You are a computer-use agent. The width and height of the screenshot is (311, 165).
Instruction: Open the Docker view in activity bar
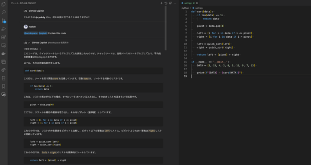coord(4,54)
